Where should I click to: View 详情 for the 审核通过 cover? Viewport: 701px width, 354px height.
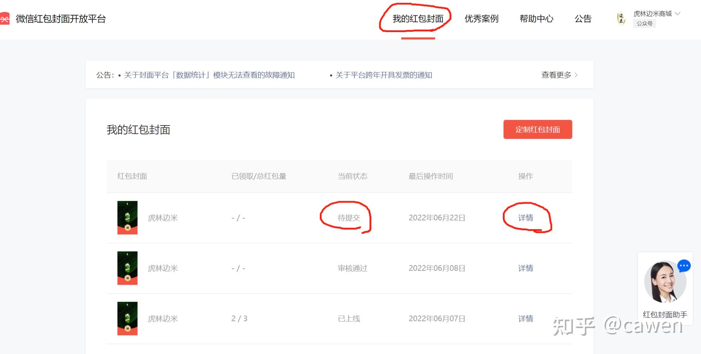(526, 268)
